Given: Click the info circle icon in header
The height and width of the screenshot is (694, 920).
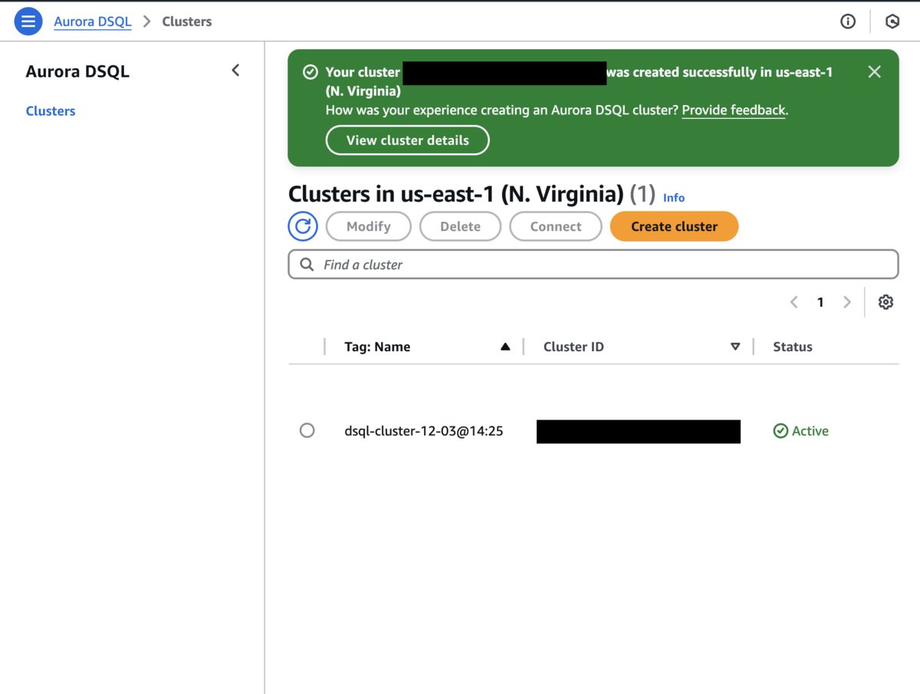Looking at the screenshot, I should point(848,21).
